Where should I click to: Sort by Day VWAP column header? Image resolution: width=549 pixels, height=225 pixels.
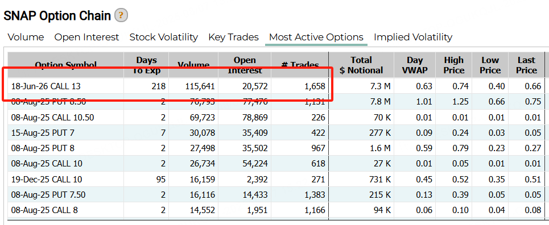click(415, 65)
